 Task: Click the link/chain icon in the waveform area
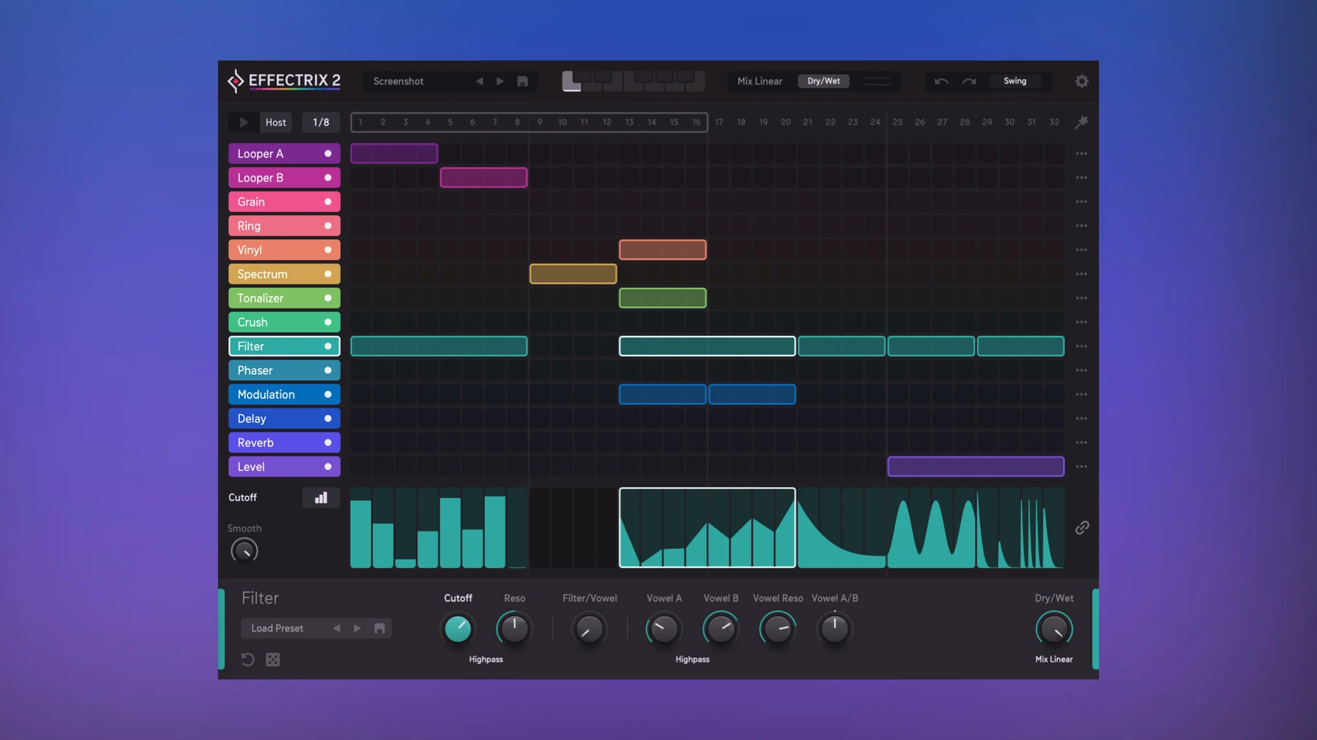[1081, 528]
